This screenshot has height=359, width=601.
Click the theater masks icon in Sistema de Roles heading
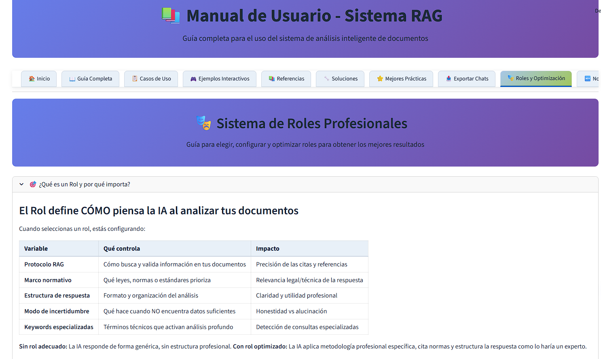coord(203,123)
